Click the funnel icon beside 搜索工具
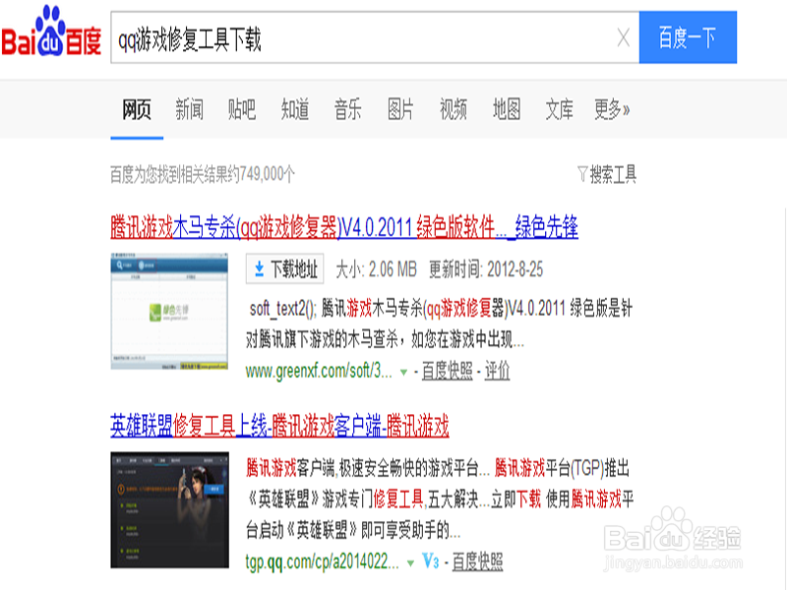The image size is (787, 590). click(x=582, y=174)
